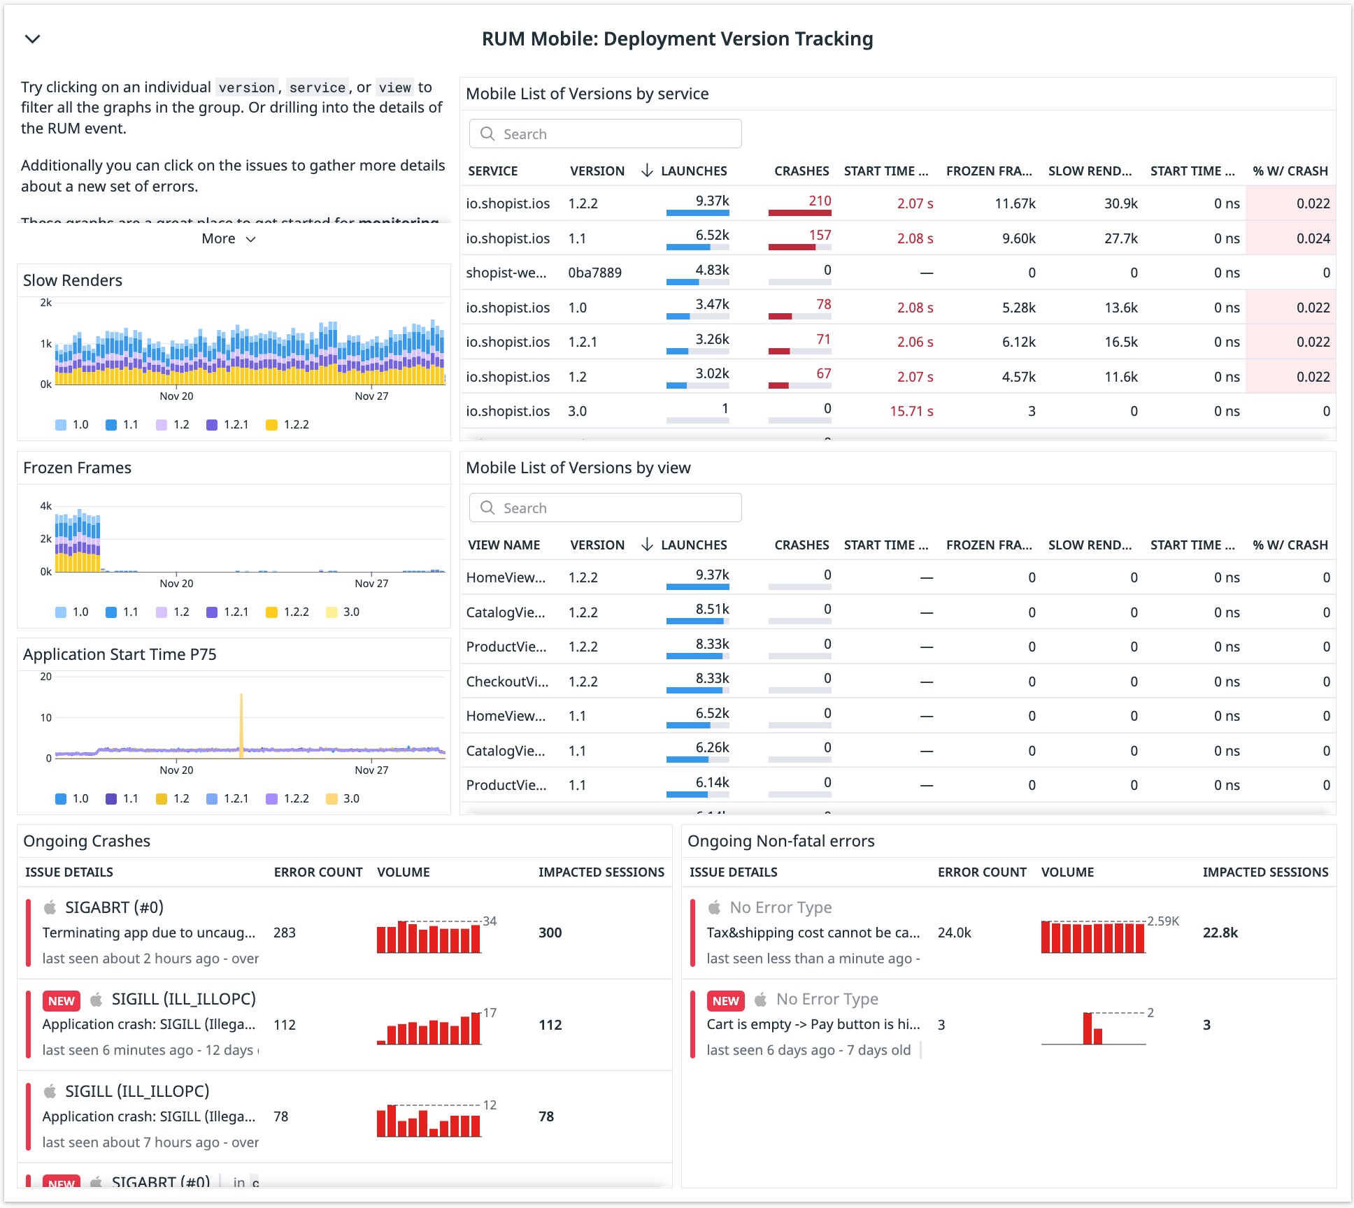This screenshot has height=1208, width=1354.
Task: Click spike in Application Start Time chart
Action: pyautogui.click(x=241, y=724)
